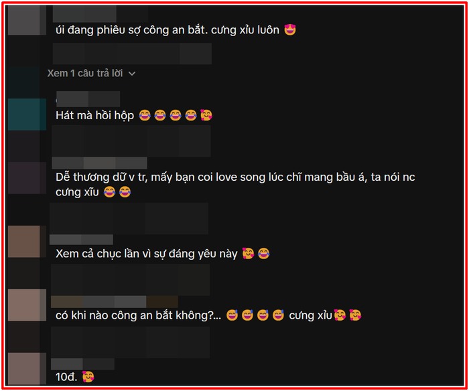469x391 pixels.
Task: Click the "10đ." comment text
Action: tap(66, 377)
